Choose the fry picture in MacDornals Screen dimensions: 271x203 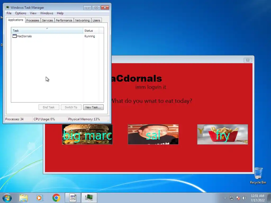pyautogui.click(x=222, y=134)
